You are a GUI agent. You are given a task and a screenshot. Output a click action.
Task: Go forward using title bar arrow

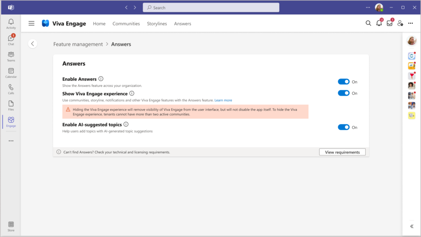tap(135, 7)
